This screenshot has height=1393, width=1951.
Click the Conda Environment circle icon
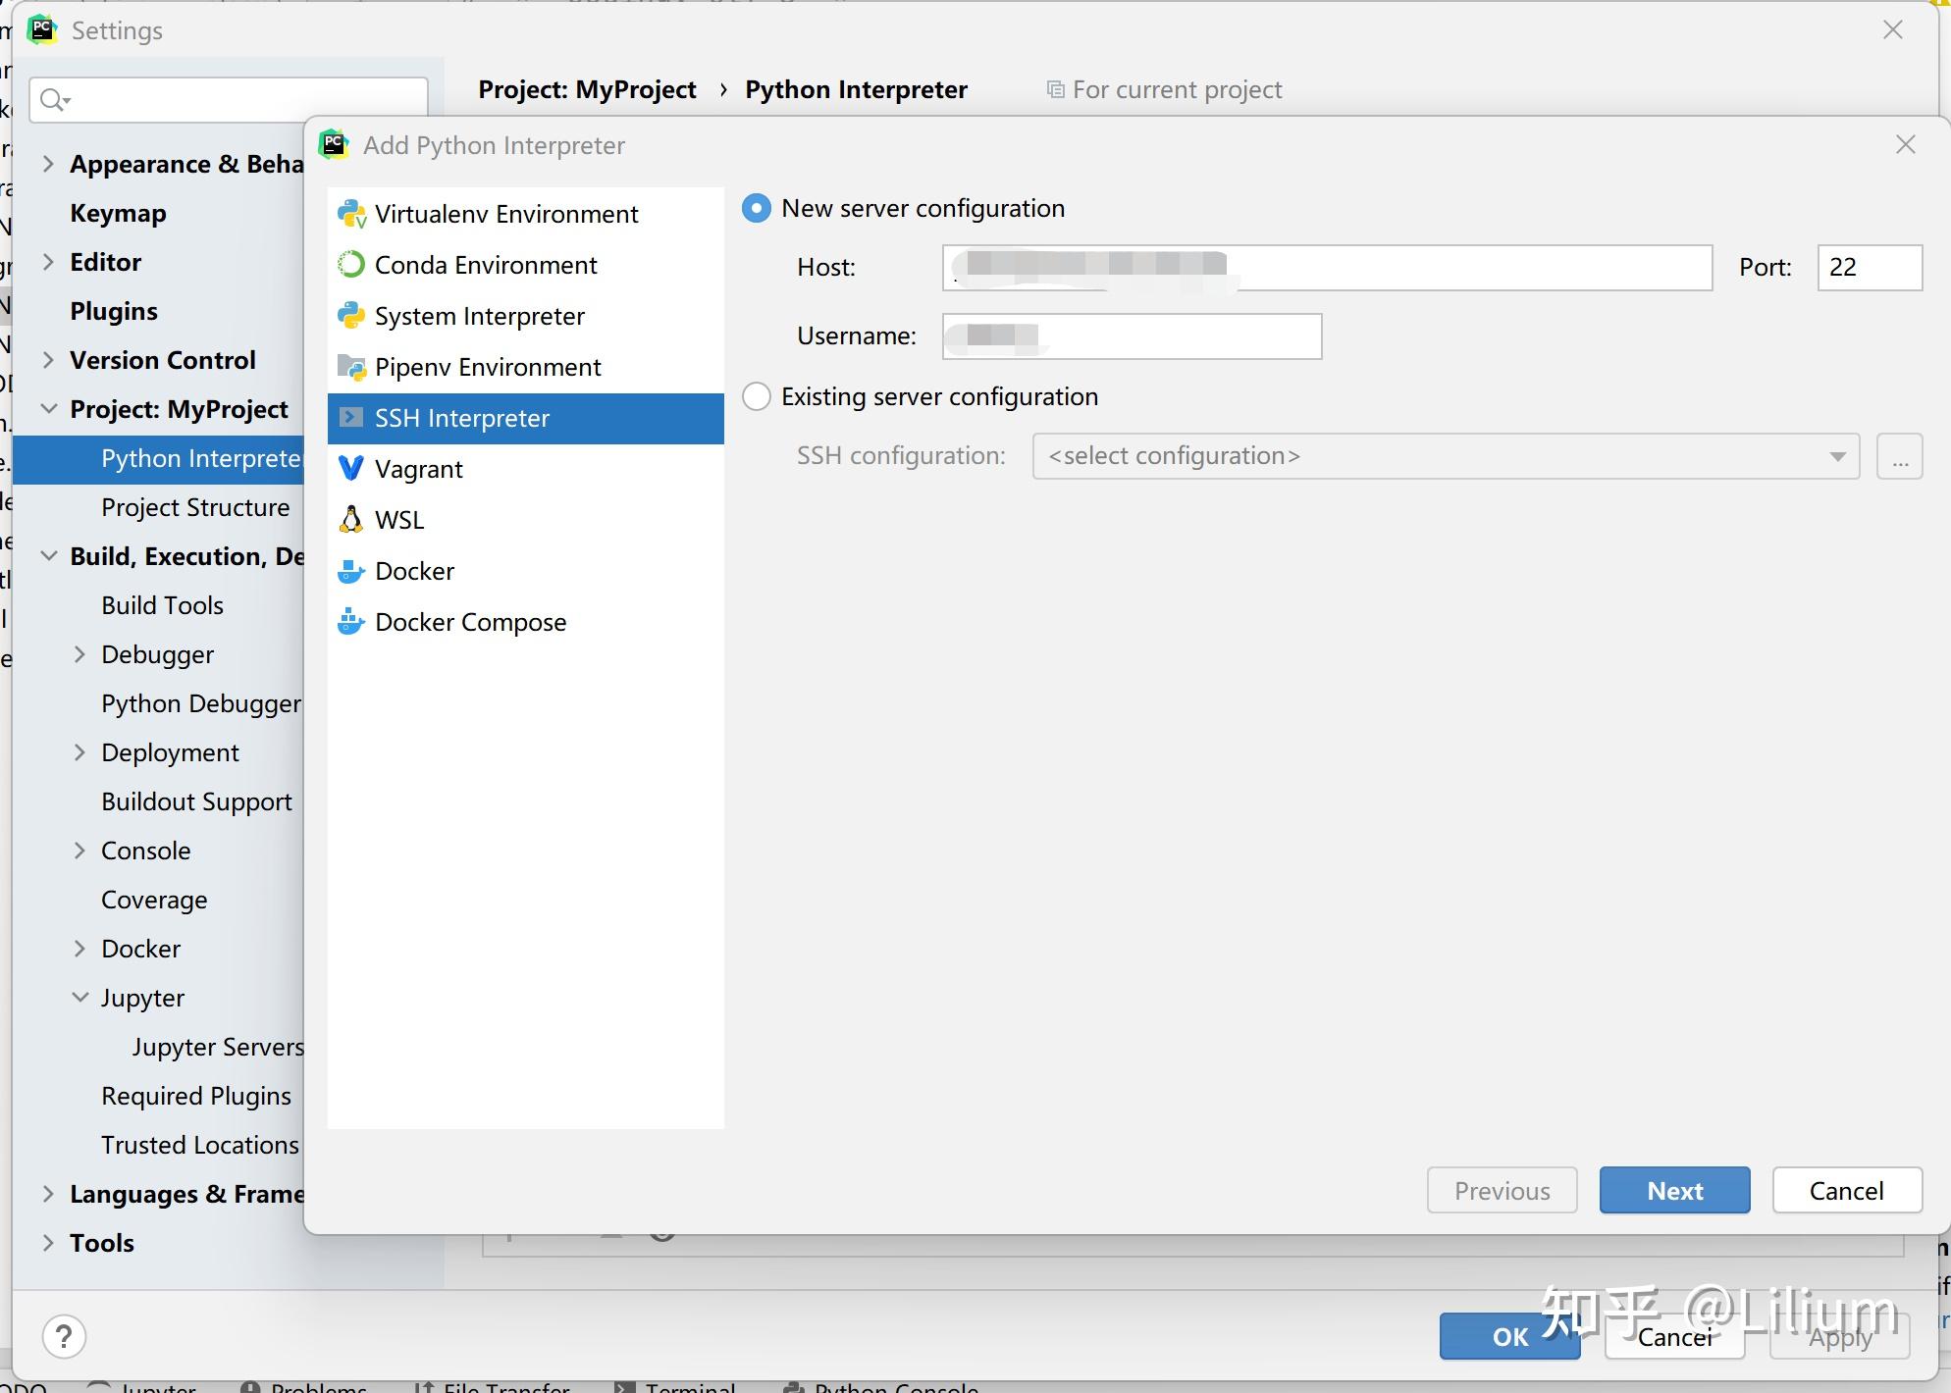[x=351, y=265]
